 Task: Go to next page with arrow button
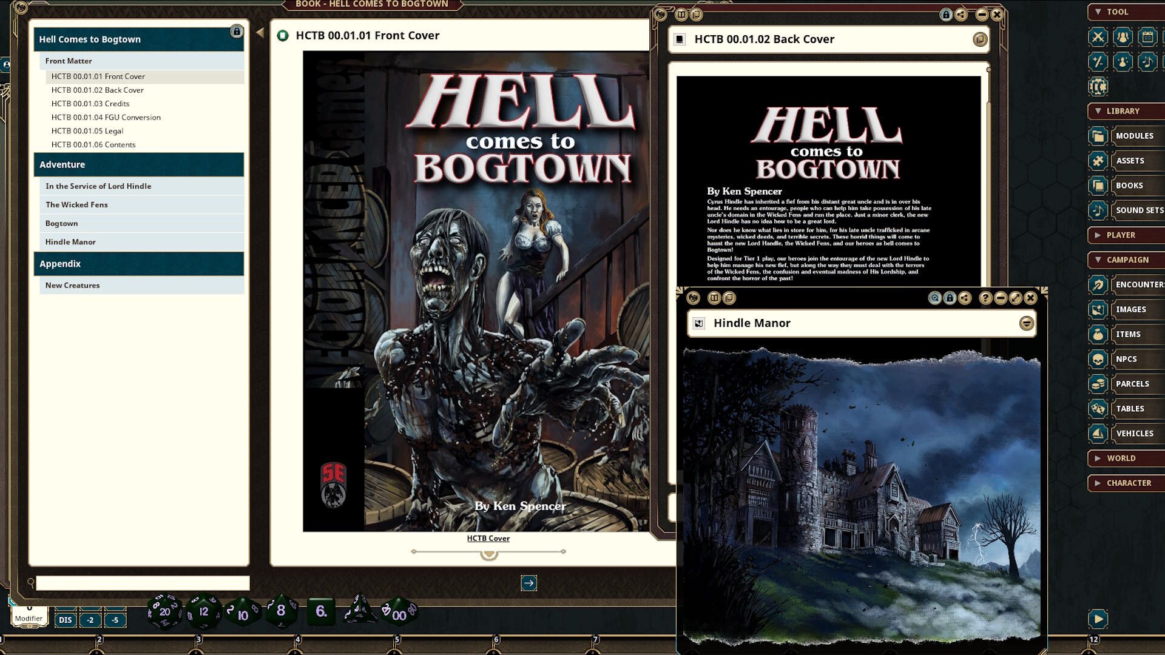pos(528,583)
